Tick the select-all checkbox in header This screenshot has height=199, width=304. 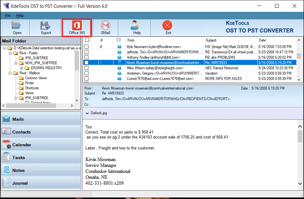pyautogui.click(x=87, y=40)
